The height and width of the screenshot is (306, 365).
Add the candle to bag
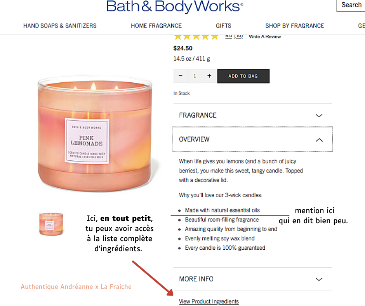point(243,76)
